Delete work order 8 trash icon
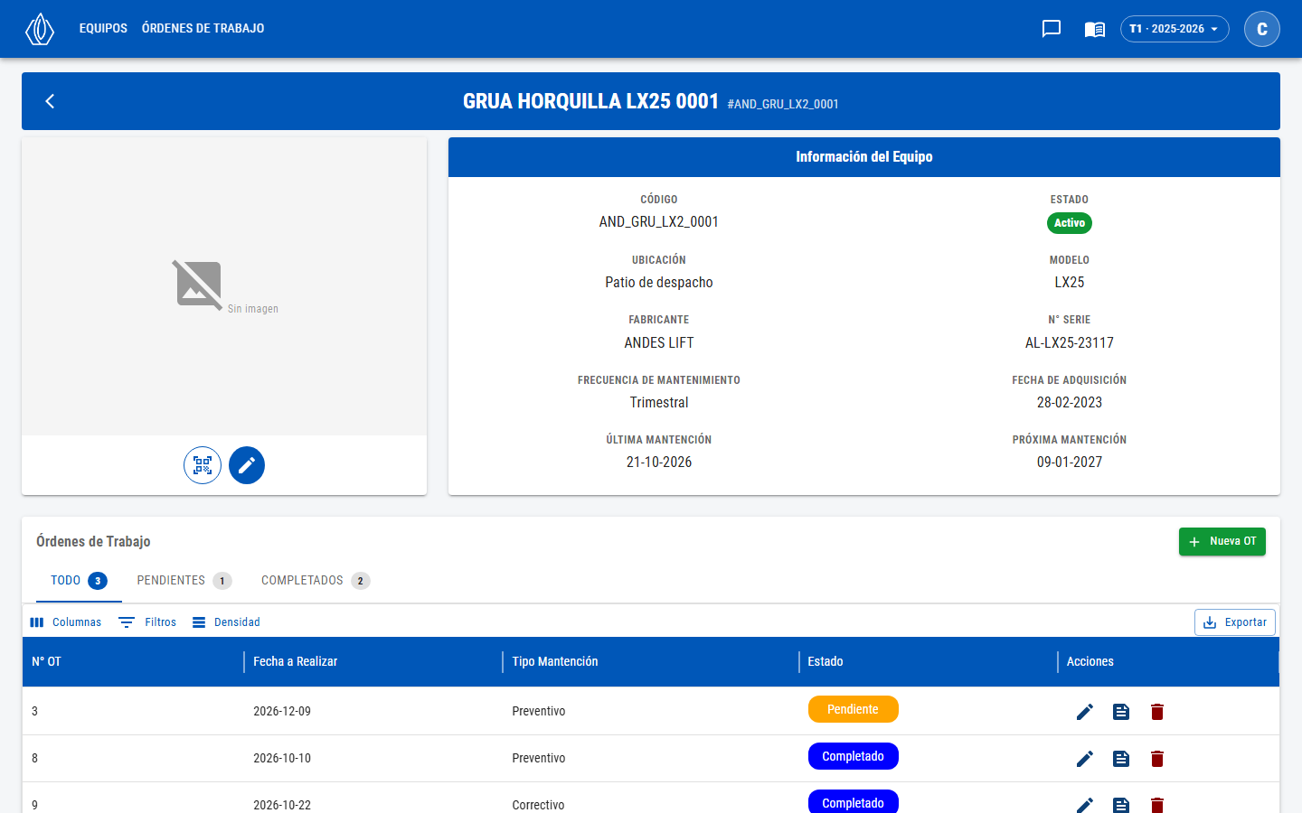 (1157, 759)
